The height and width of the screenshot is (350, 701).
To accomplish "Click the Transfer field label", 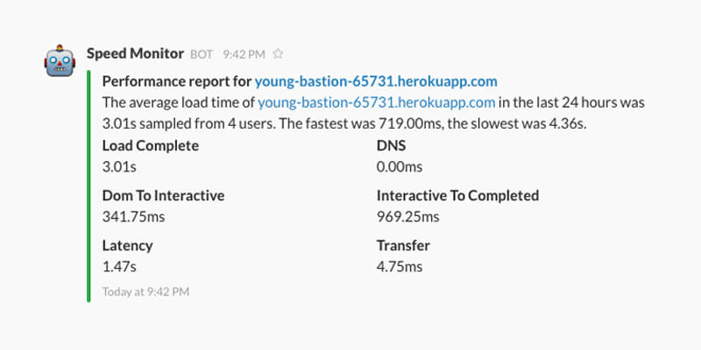I will tap(403, 245).
